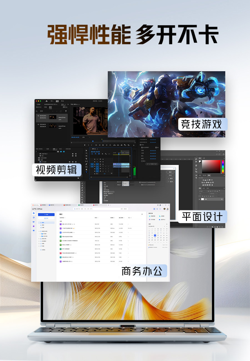This screenshot has width=250, height=361.
Task: Open the 全部类型 filter dropdown in WPS
Action: click(62, 218)
